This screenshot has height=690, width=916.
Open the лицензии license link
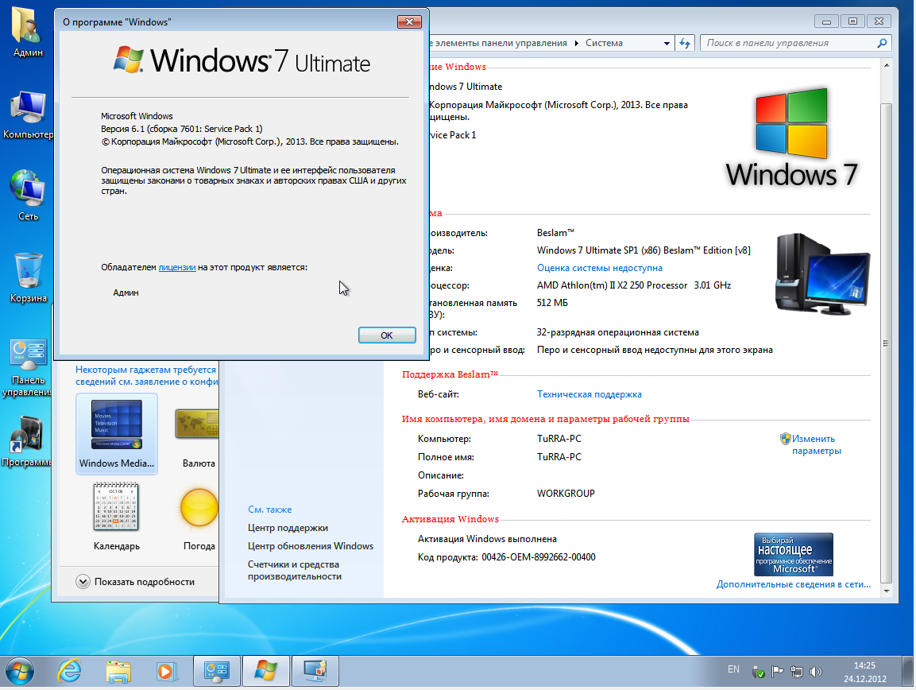pos(177,267)
